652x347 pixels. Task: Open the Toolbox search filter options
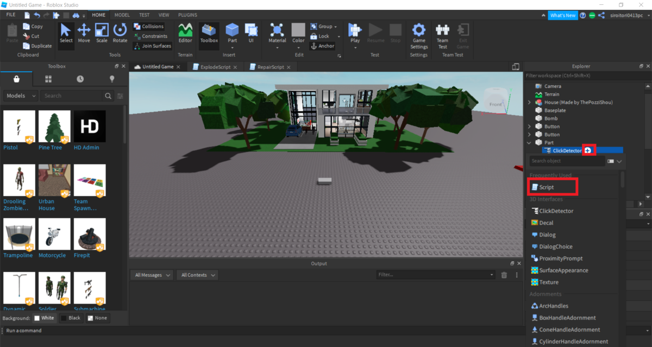click(120, 96)
